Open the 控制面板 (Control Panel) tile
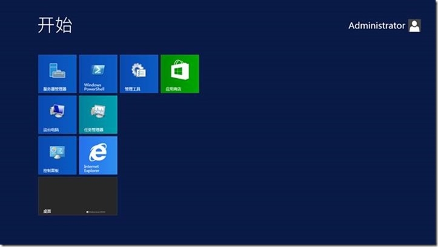The width and height of the screenshot is (438, 247). (x=58, y=156)
